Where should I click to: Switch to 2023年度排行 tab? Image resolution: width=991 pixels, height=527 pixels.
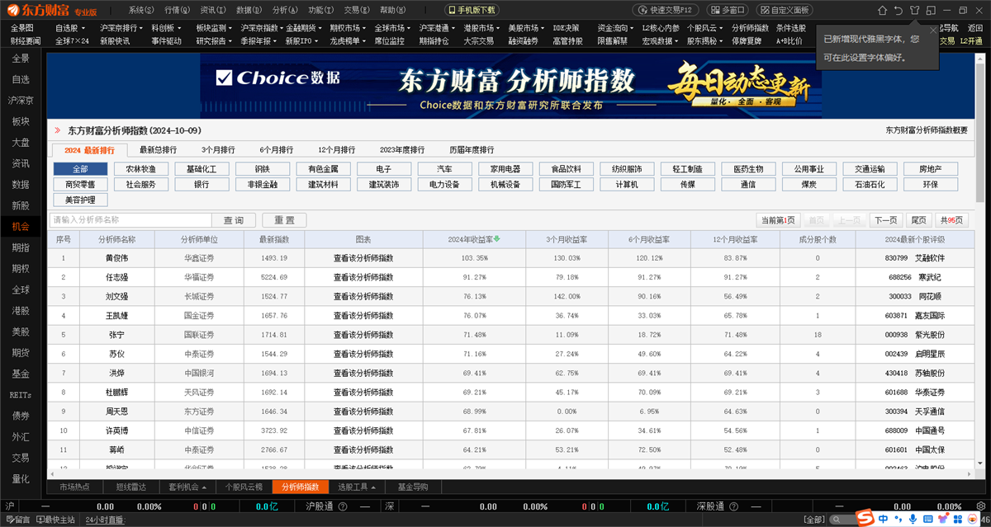[x=402, y=150]
